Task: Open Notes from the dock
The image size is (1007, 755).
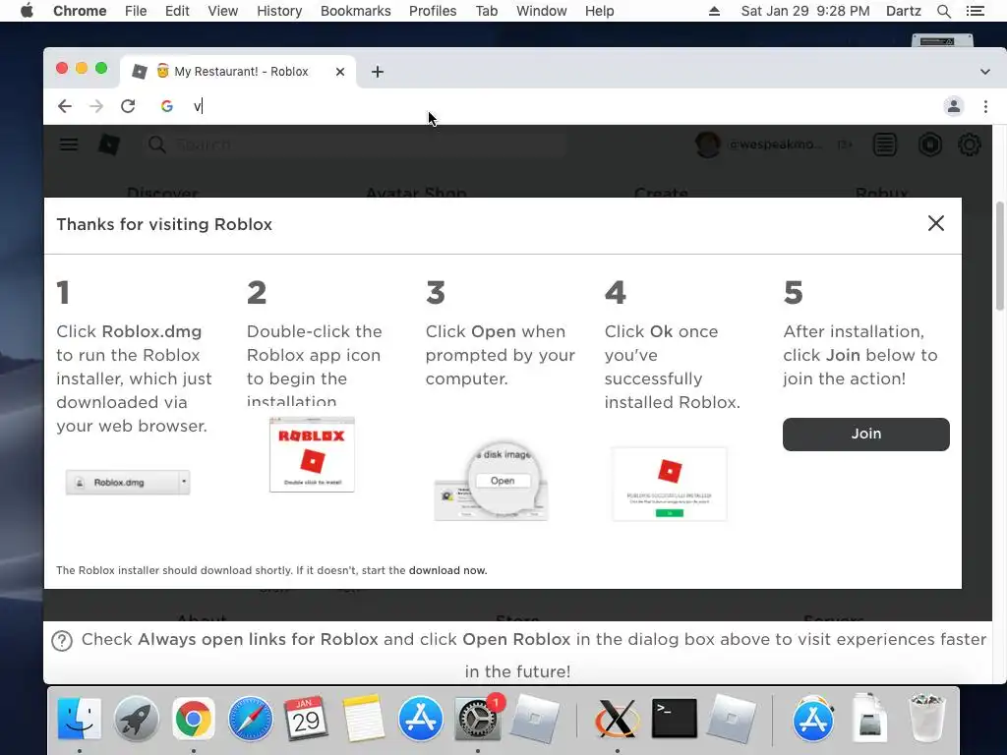Action: click(364, 719)
